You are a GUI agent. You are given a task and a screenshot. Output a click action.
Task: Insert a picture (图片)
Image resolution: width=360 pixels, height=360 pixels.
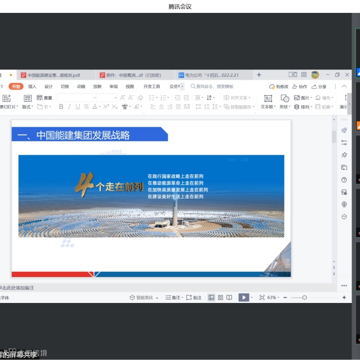(303, 98)
